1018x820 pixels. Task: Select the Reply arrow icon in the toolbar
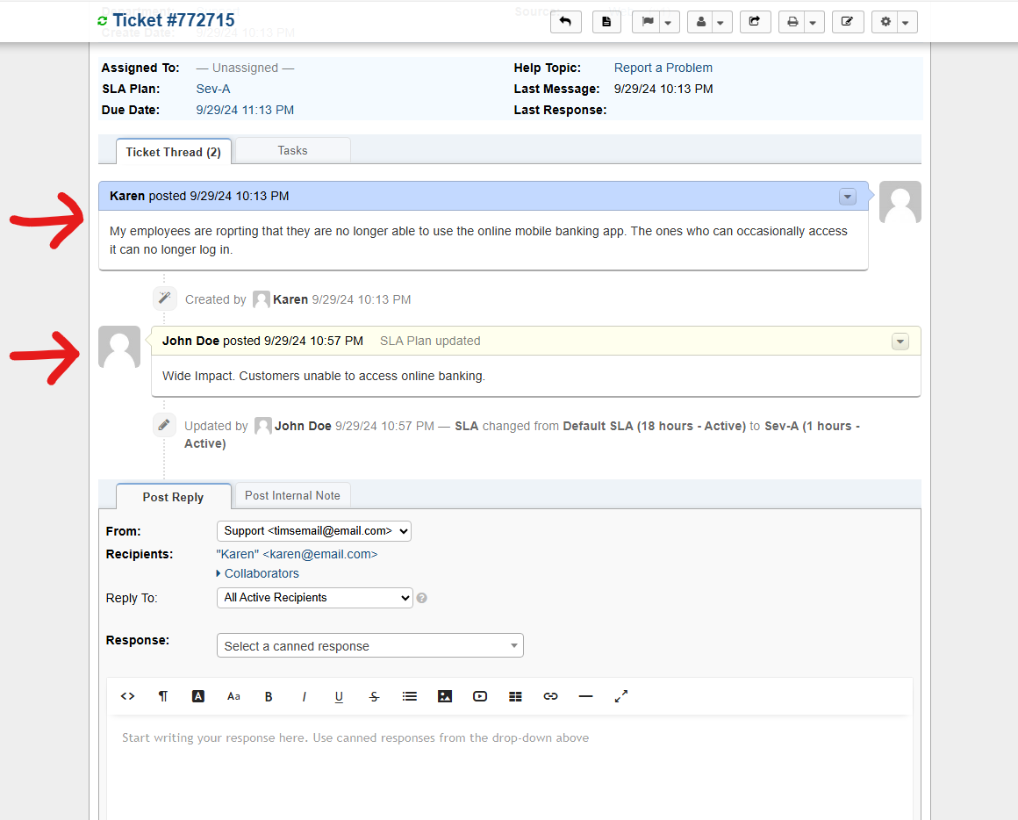(x=565, y=21)
